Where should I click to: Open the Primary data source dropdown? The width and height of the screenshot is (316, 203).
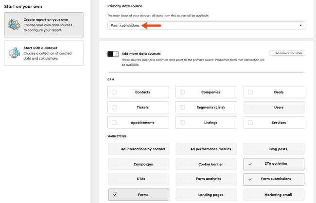coord(206,26)
